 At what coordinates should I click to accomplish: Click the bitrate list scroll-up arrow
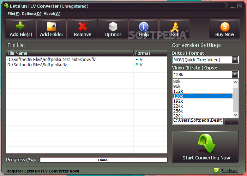point(235,82)
